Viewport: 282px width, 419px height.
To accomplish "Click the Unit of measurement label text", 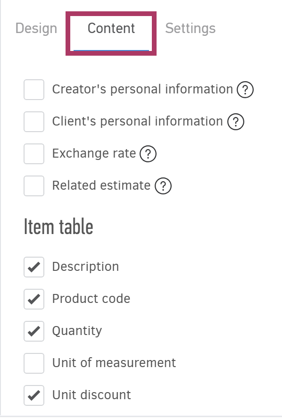I will click(x=114, y=363).
